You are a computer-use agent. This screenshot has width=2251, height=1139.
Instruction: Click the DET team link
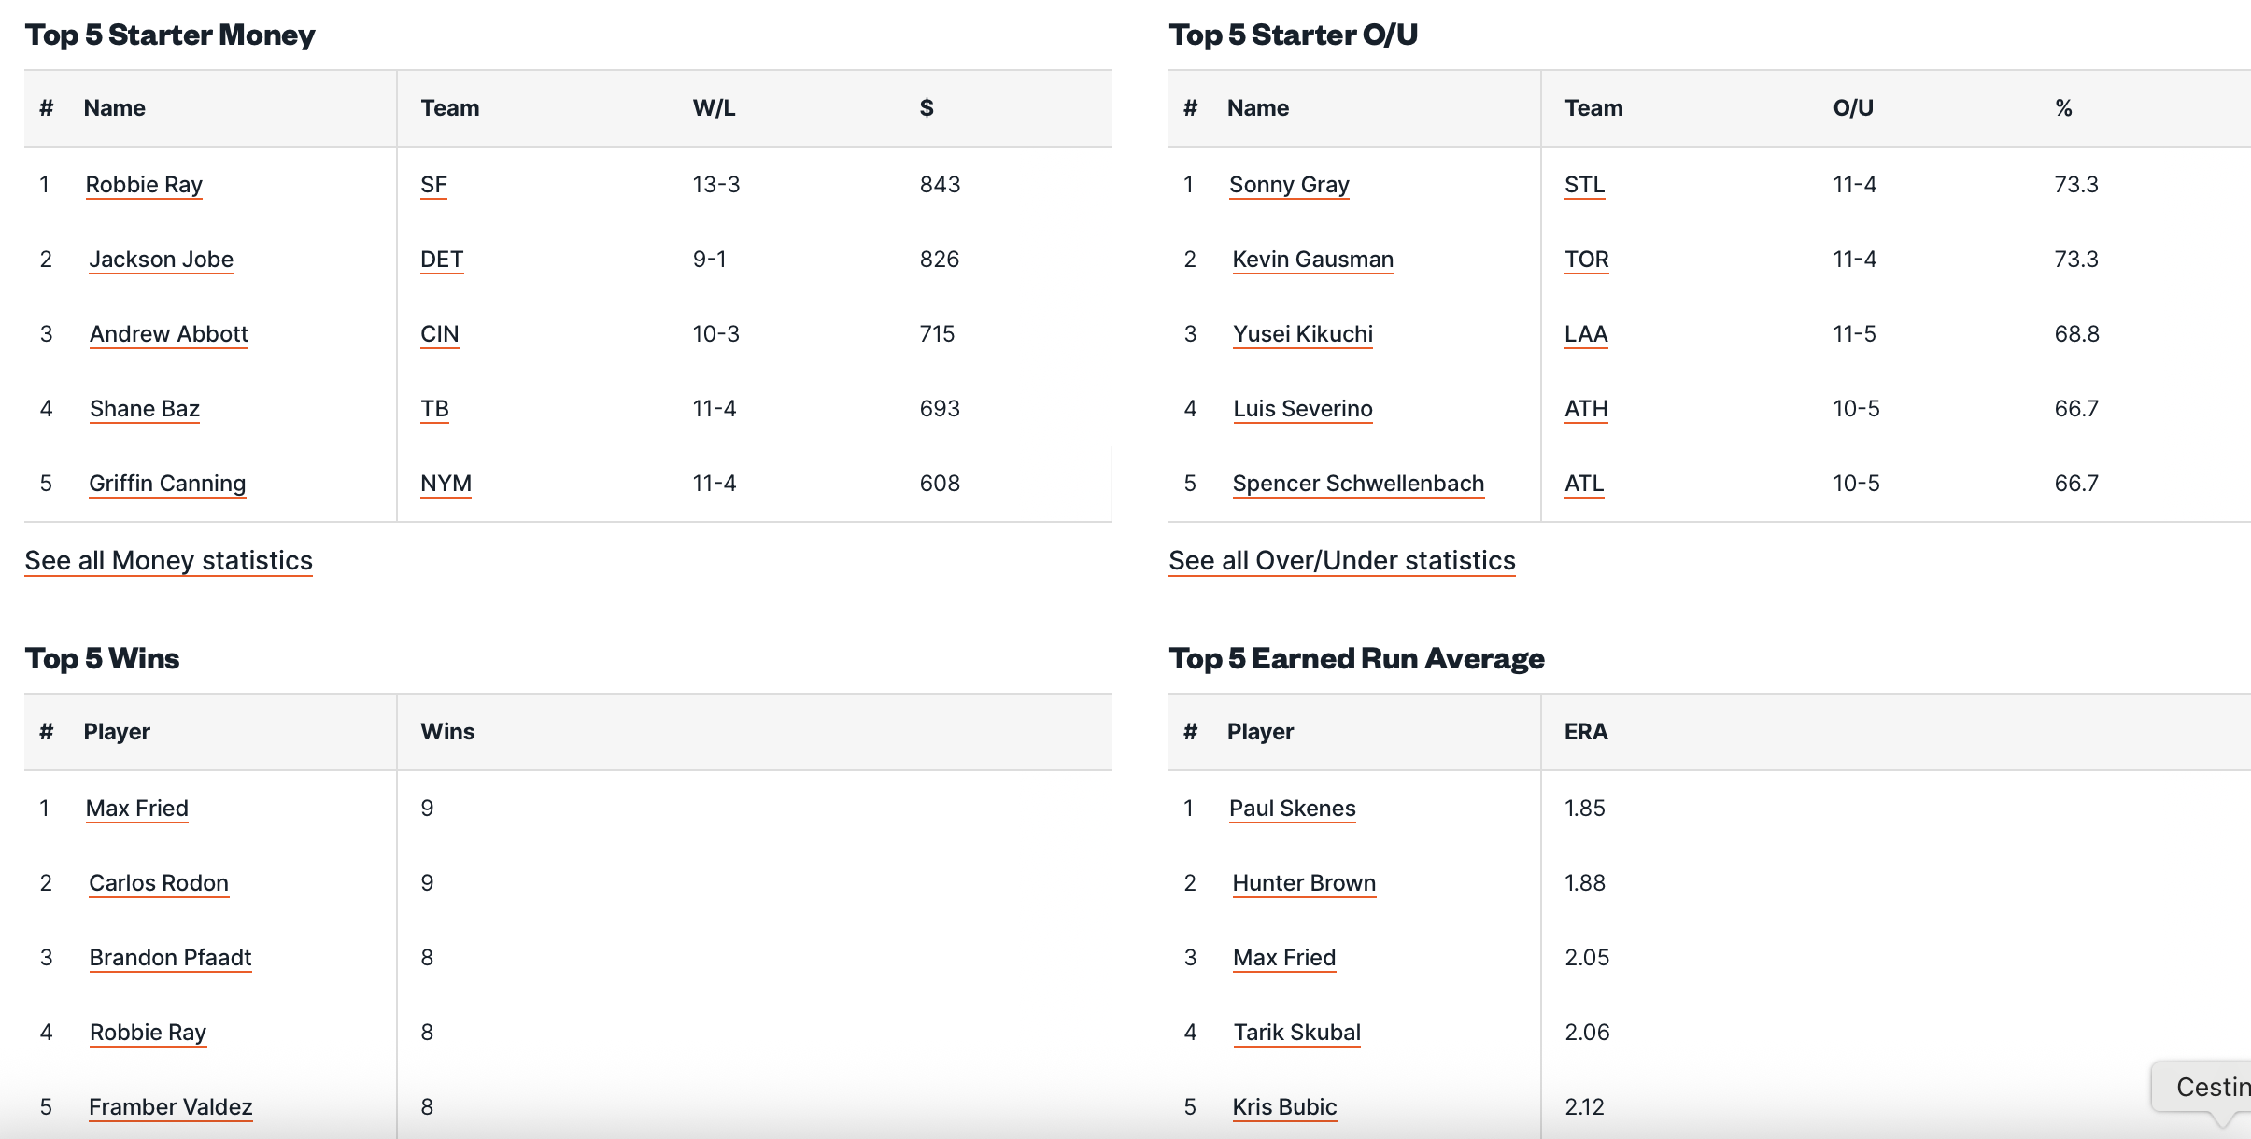(x=442, y=260)
